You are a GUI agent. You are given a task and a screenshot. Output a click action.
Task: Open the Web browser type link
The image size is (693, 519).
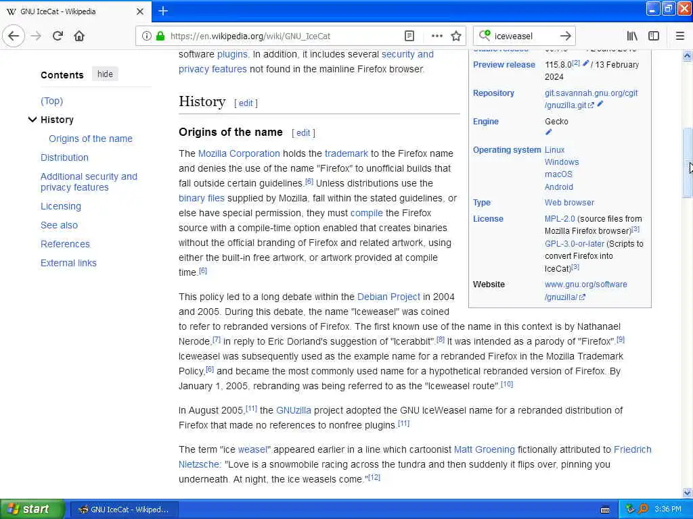click(x=569, y=203)
